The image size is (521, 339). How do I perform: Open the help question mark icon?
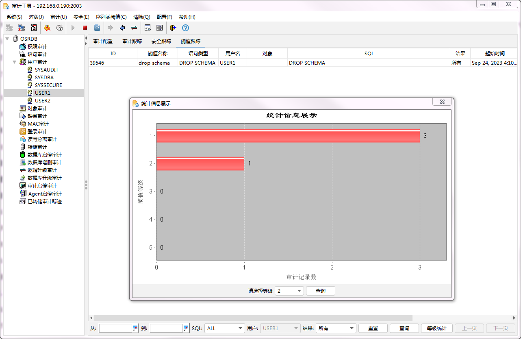[185, 28]
